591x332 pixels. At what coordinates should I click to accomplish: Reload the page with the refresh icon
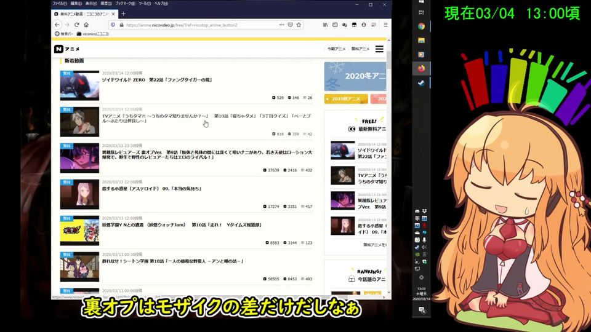pos(76,25)
